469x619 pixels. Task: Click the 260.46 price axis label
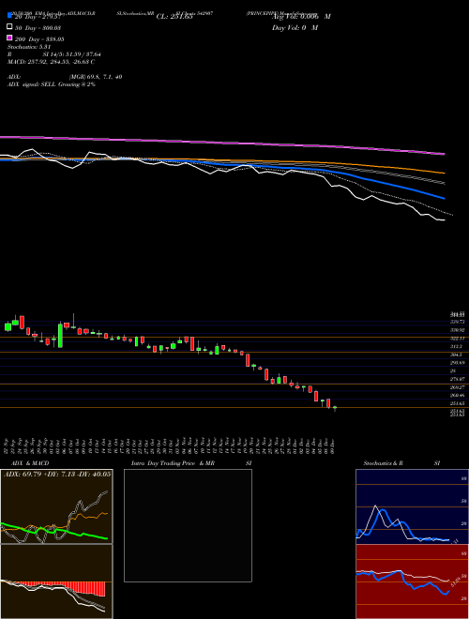(x=457, y=395)
